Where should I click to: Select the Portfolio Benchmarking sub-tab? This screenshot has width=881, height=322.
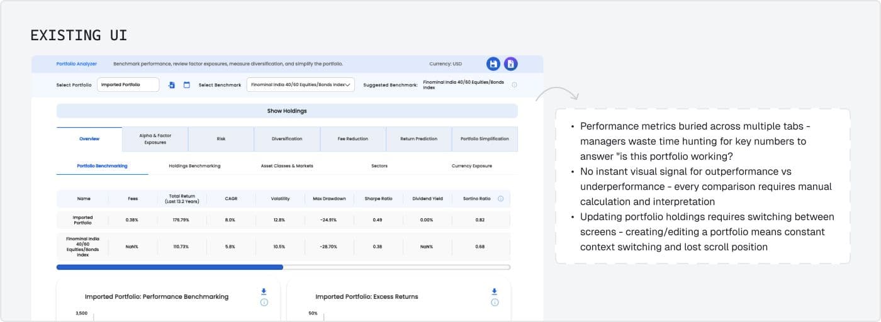coord(103,166)
